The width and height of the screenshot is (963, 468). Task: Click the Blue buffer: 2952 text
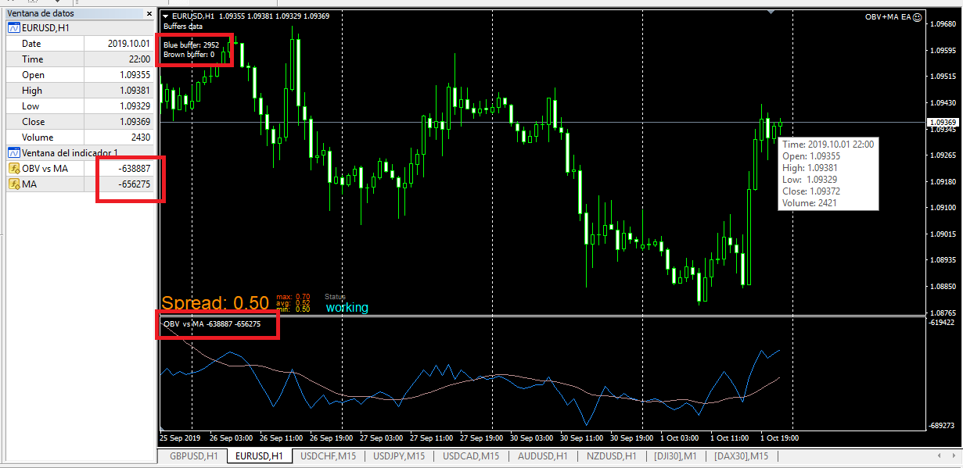(191, 45)
